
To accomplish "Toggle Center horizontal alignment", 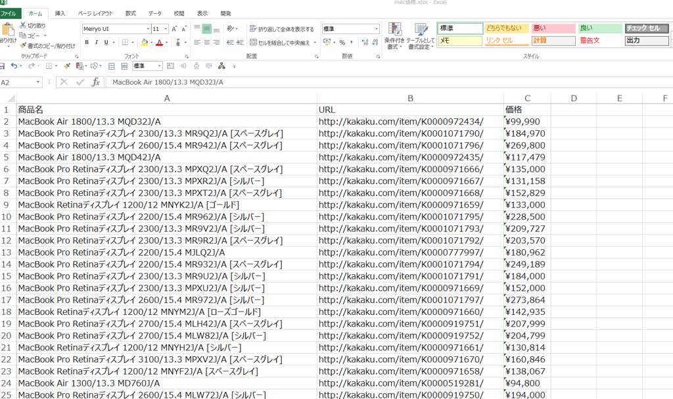I will (x=207, y=42).
